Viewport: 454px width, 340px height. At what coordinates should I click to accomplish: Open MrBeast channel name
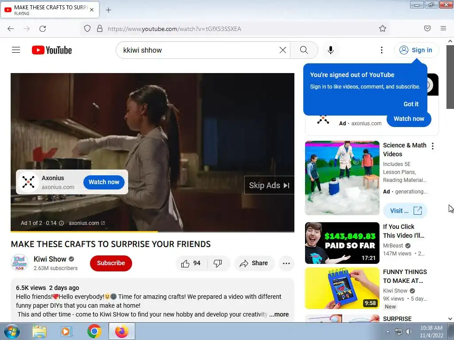click(x=393, y=245)
